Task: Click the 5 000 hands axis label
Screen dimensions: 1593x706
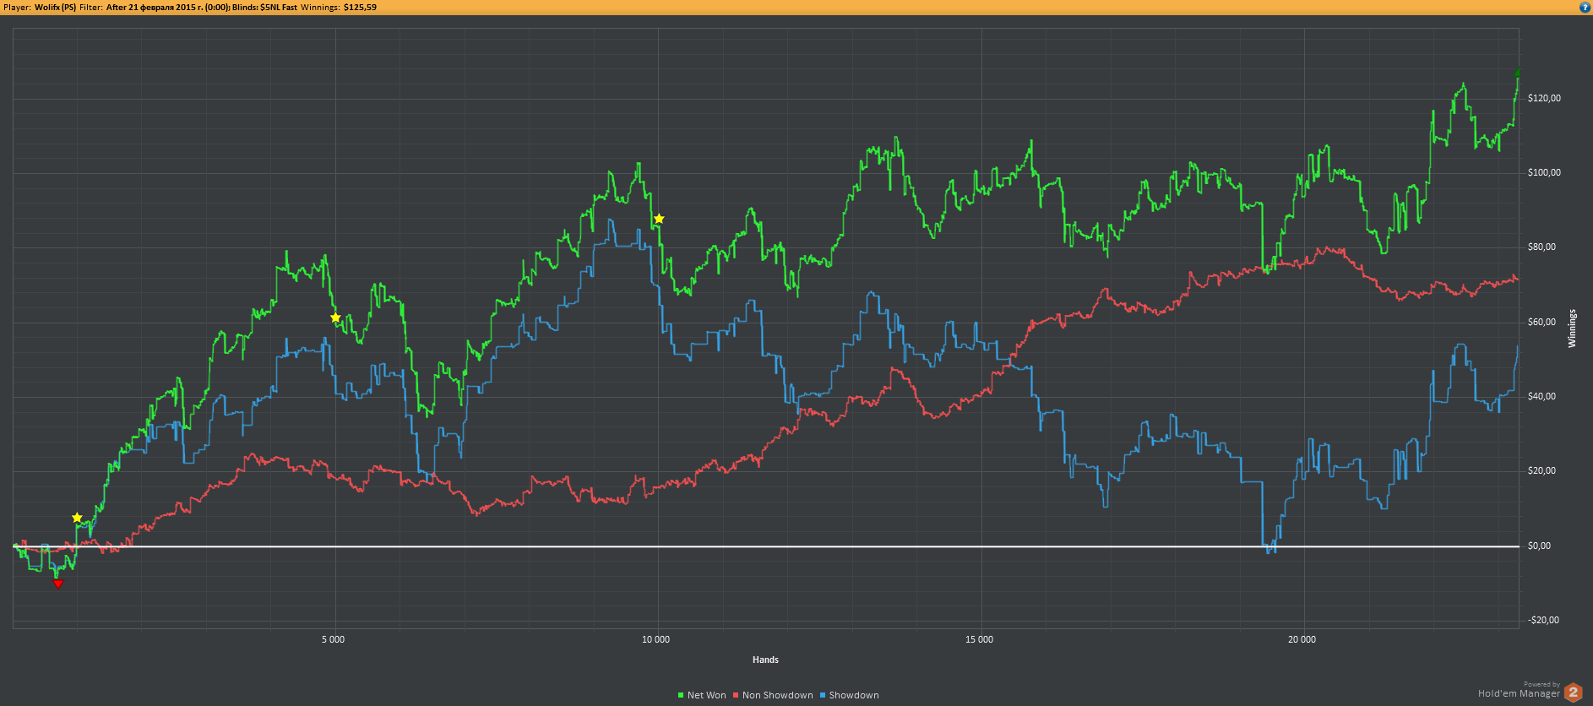Action: coord(334,639)
